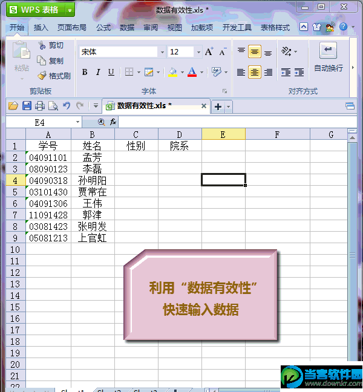Switch to the 页面布局 tab
The width and height of the screenshot is (363, 392).
pyautogui.click(x=72, y=27)
